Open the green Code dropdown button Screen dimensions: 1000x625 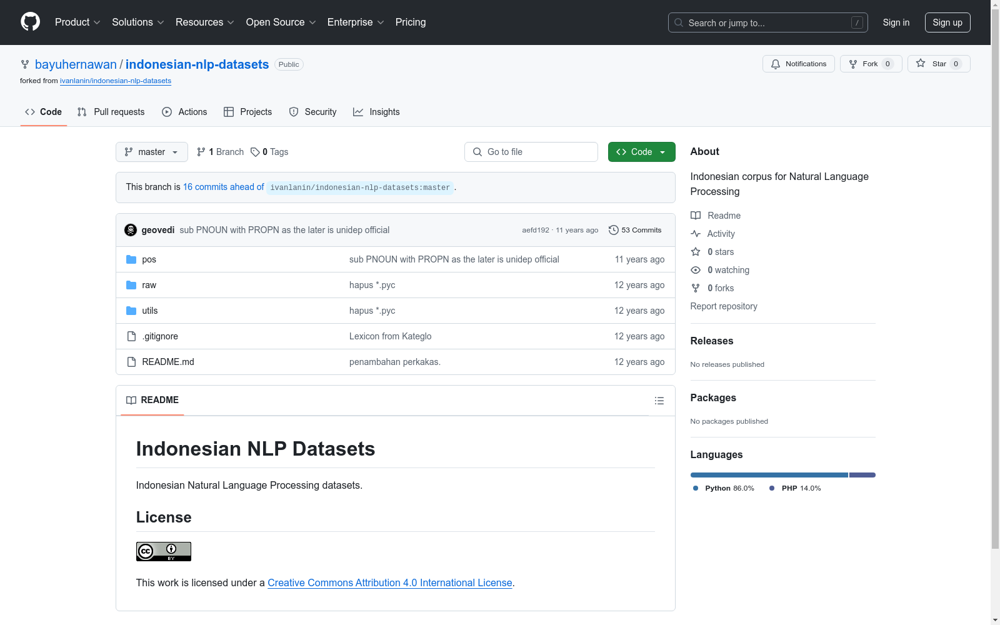642,152
